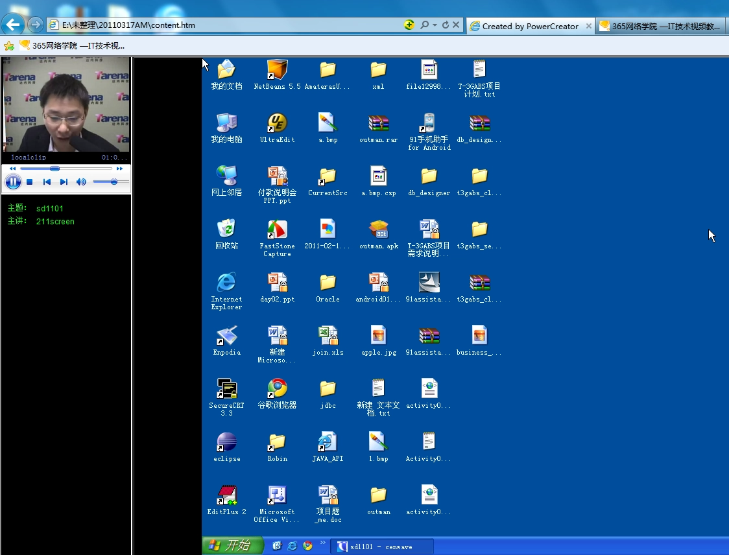Viewport: 729px width, 555px height.
Task: Switch to the 365网络学院 tab
Action: pos(662,26)
